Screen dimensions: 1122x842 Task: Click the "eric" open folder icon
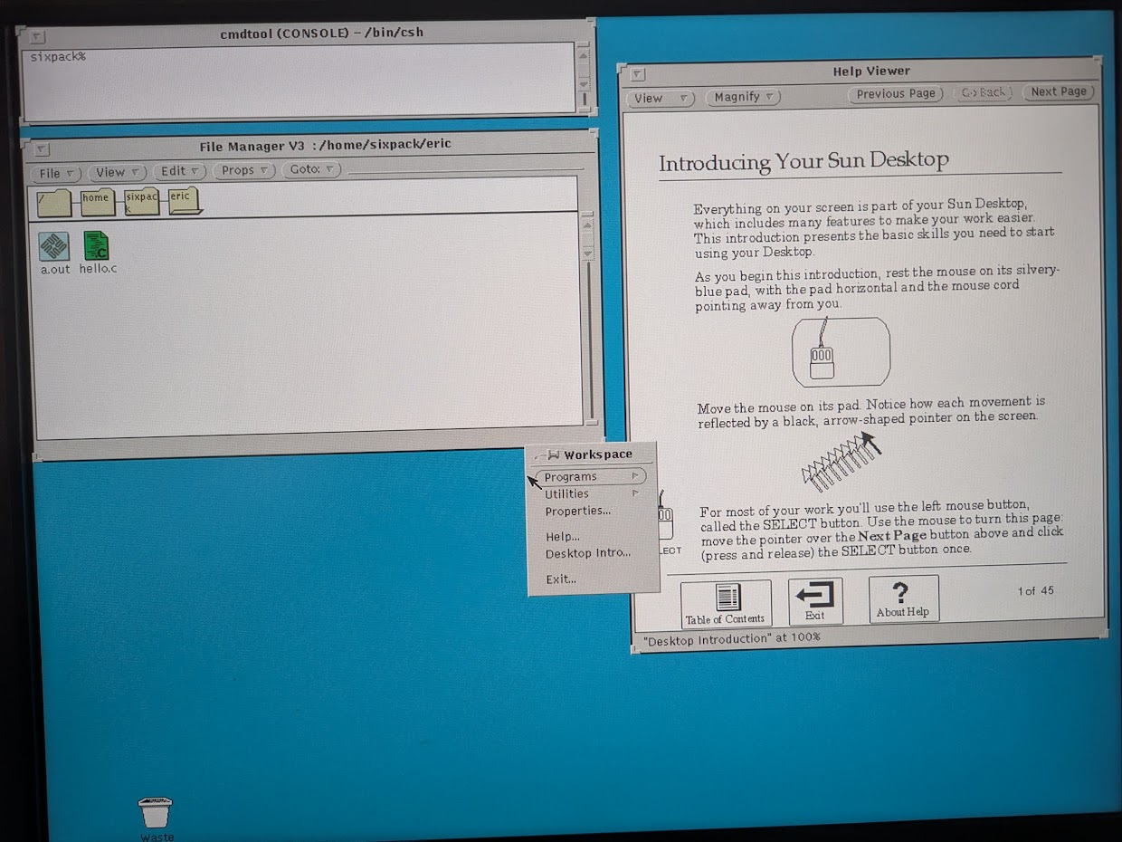pos(184,201)
